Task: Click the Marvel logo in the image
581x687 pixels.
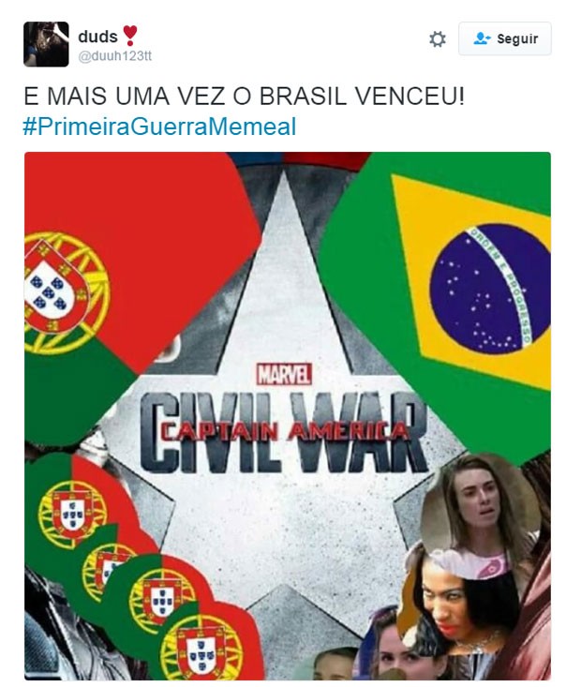Action: coord(284,375)
